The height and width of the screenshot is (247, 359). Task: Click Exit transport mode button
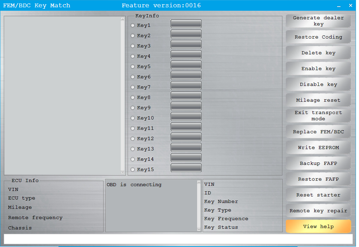[x=318, y=116]
